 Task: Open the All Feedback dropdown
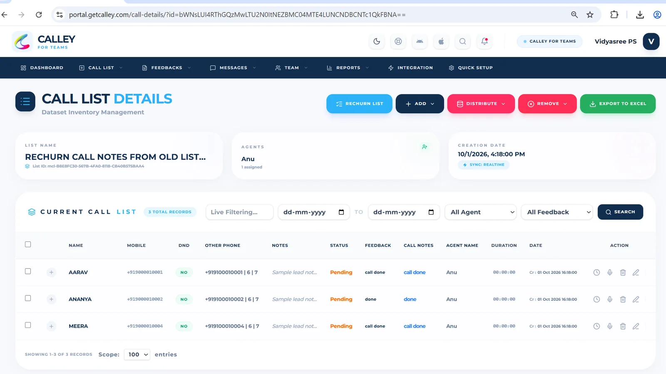[557, 212]
